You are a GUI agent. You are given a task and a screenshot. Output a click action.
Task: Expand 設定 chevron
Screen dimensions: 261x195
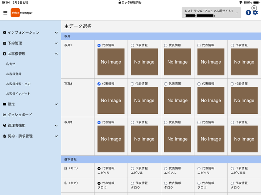(x=56, y=104)
